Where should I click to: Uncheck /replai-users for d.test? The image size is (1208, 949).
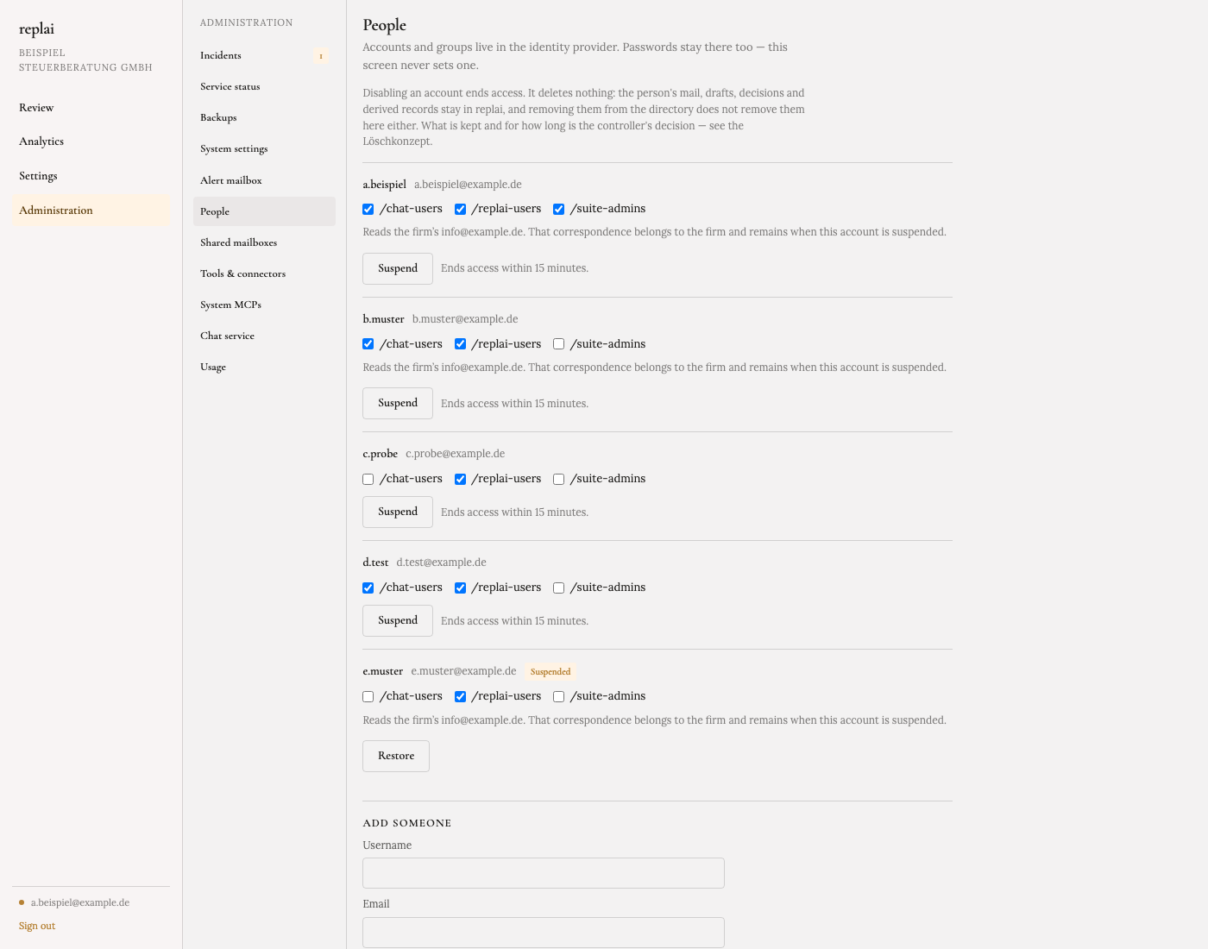coord(461,588)
